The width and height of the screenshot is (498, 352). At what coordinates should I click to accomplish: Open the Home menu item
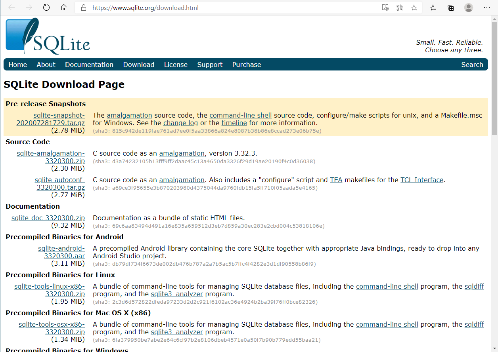coord(18,65)
